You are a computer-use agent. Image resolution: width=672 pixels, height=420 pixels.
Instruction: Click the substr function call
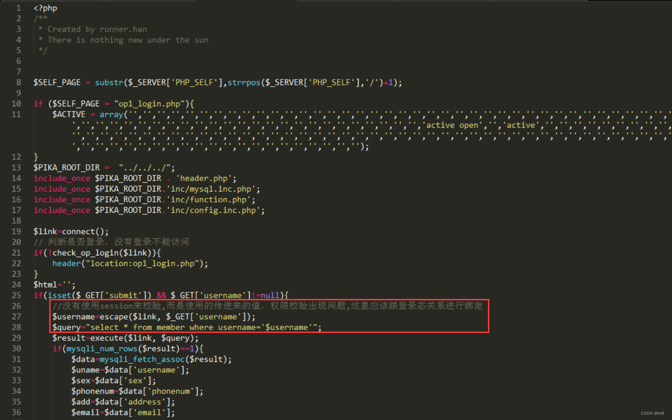pos(109,82)
